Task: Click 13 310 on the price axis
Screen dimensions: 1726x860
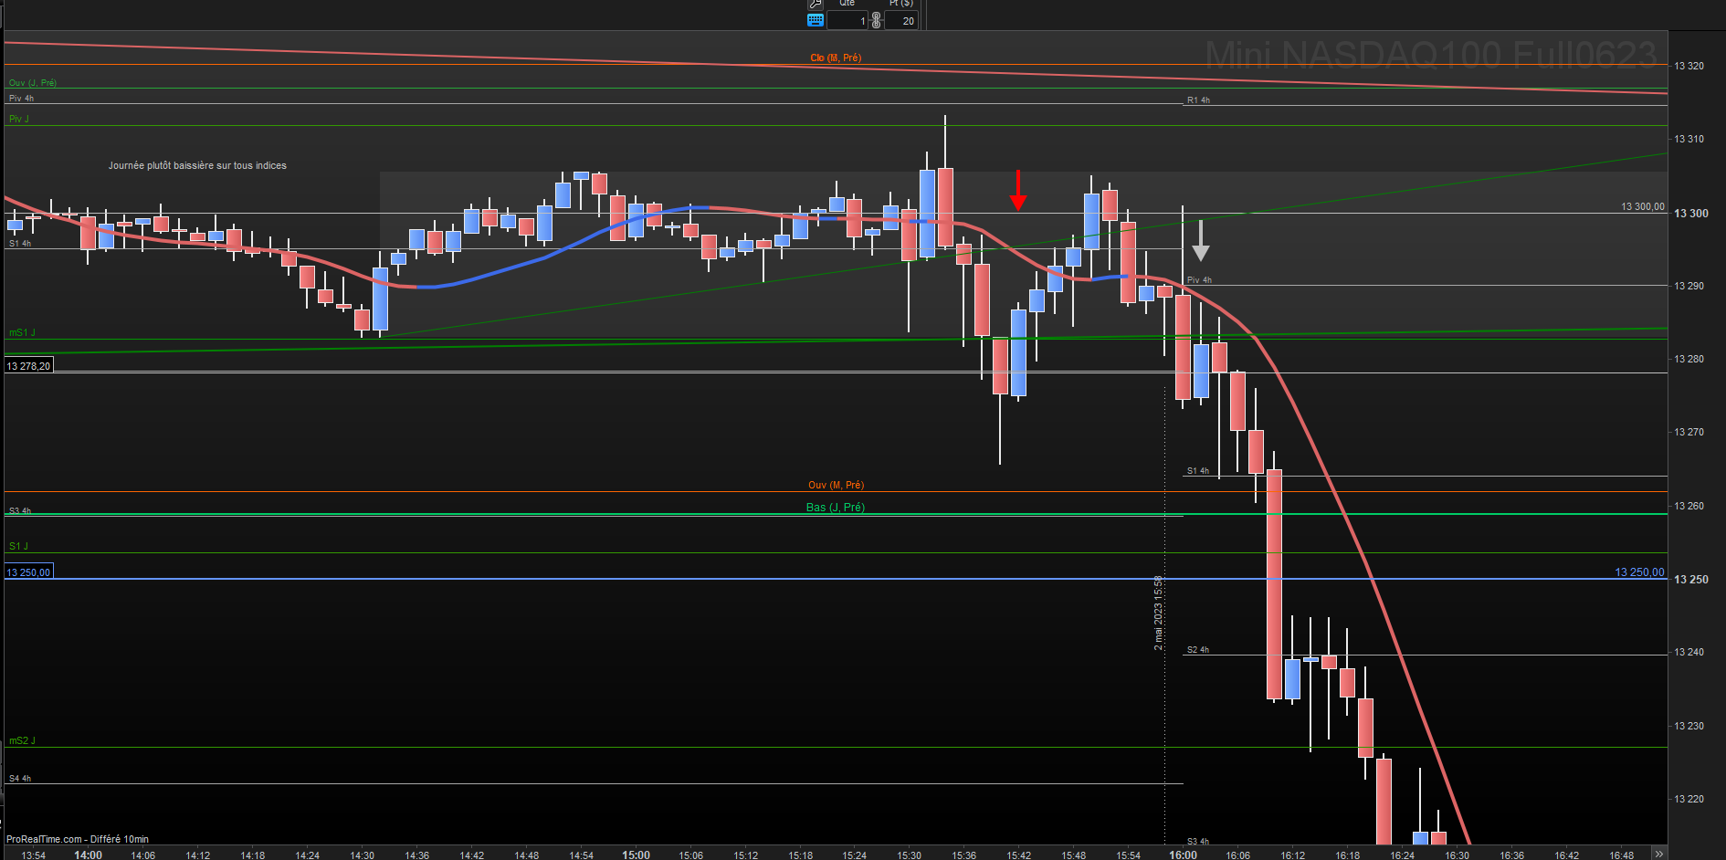Action: 1689,139
